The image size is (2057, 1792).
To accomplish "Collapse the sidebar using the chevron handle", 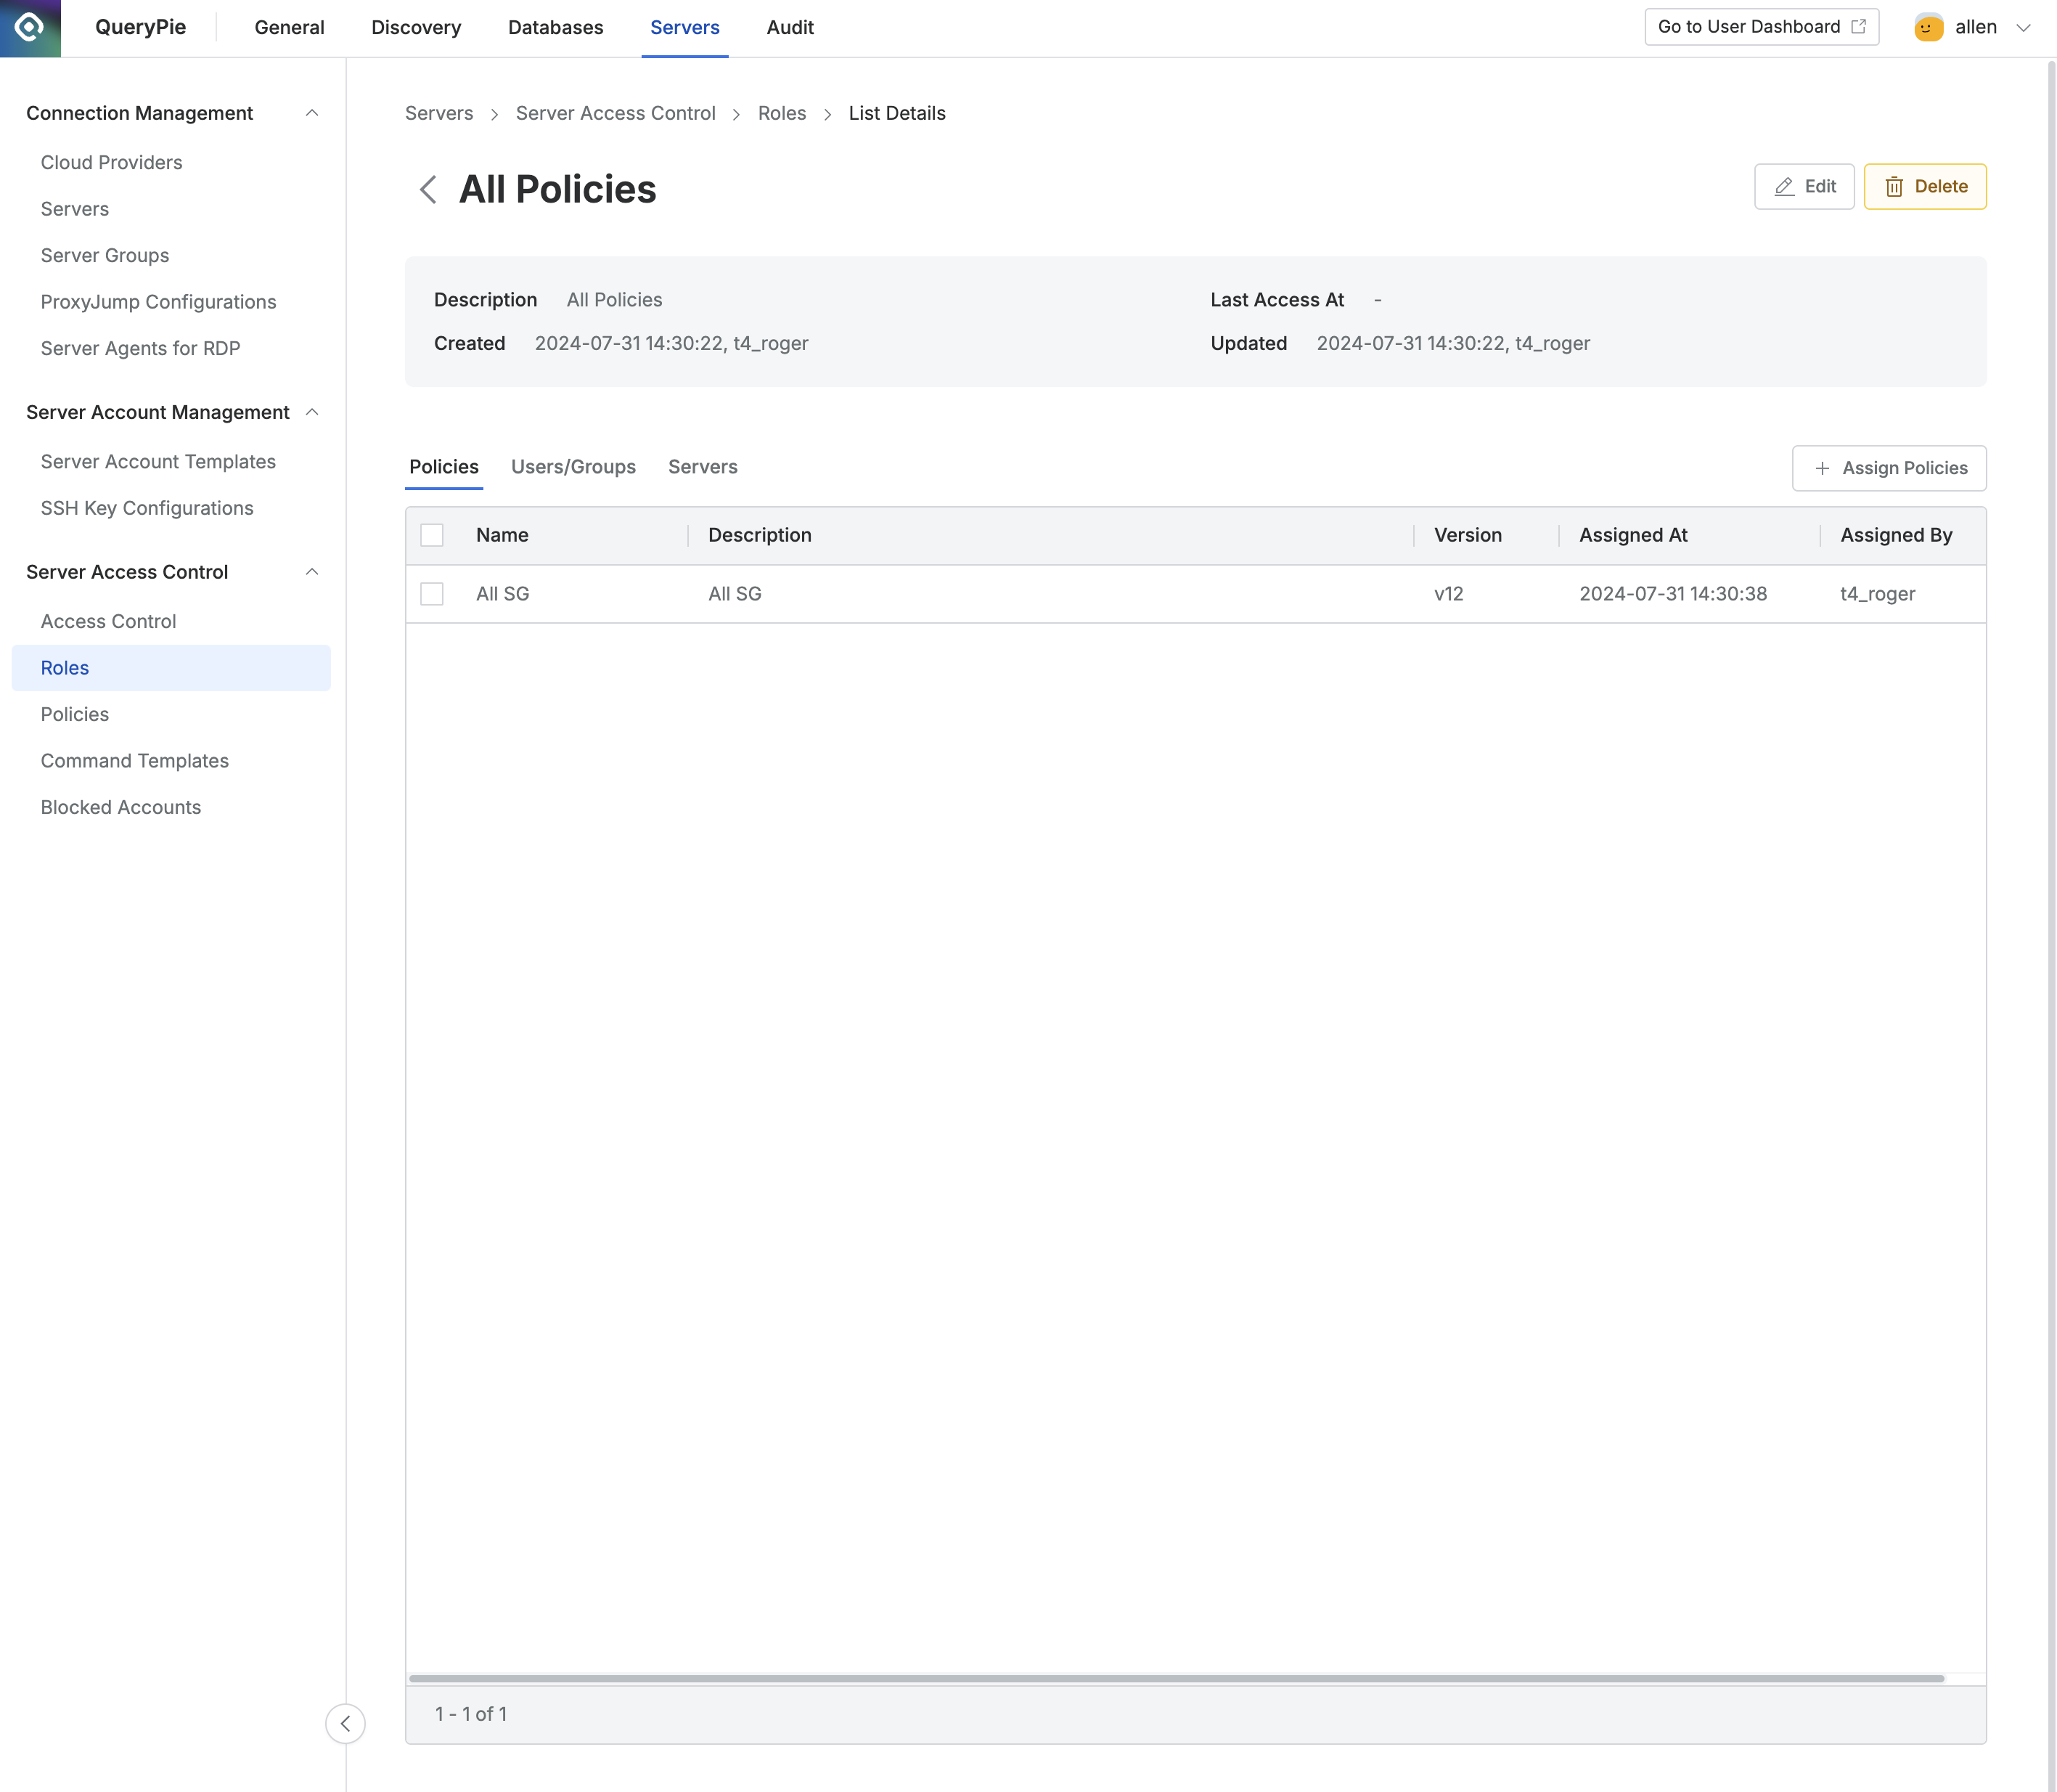I will [x=345, y=1723].
